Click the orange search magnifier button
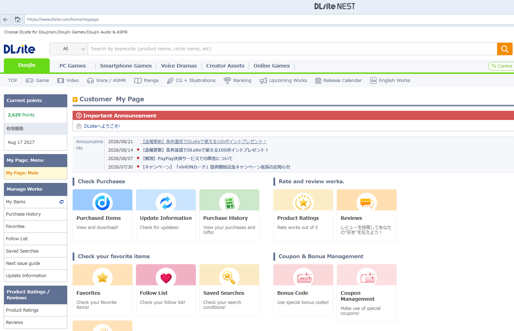Viewport: 514px width, 331px height. click(504, 49)
